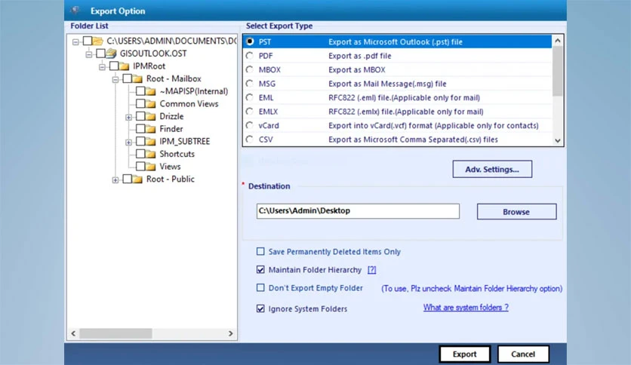Click the folder list horizontal scrollbar thumb
This screenshot has height=365, width=631.
click(x=115, y=333)
